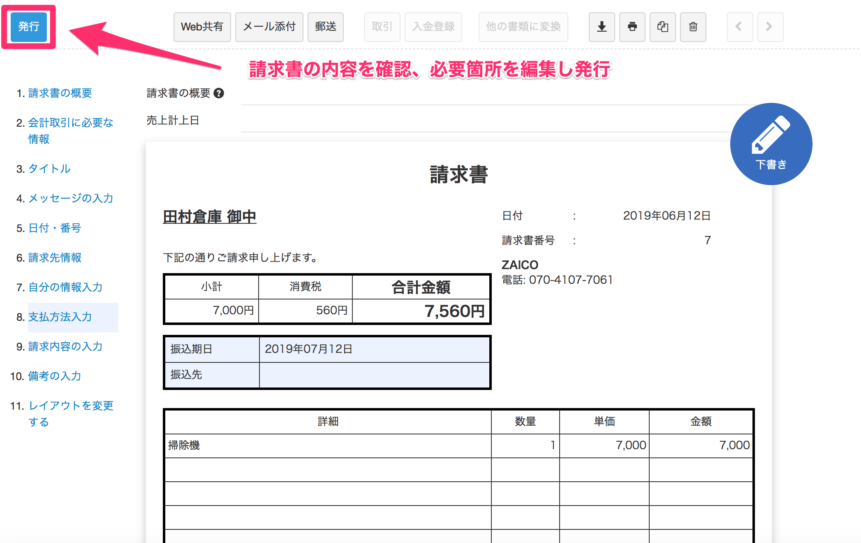Click the 請求書番号 label
This screenshot has width=861, height=543.
point(528,240)
